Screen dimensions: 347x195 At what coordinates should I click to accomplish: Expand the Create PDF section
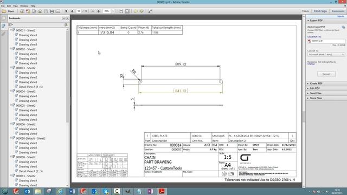[308, 83]
